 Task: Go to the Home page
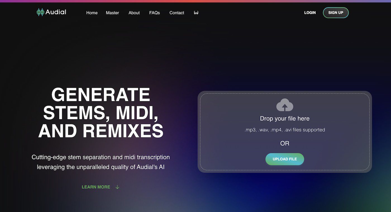coord(92,13)
